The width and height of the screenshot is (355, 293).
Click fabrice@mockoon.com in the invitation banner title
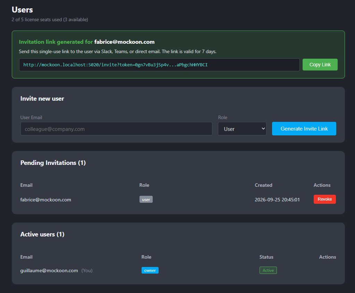pos(124,42)
